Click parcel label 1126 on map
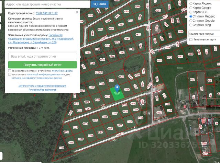The image size is (220, 163). 127,90
